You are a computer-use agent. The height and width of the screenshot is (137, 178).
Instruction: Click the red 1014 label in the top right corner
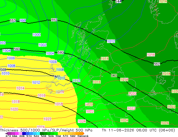pyautogui.click(x=163, y=1)
